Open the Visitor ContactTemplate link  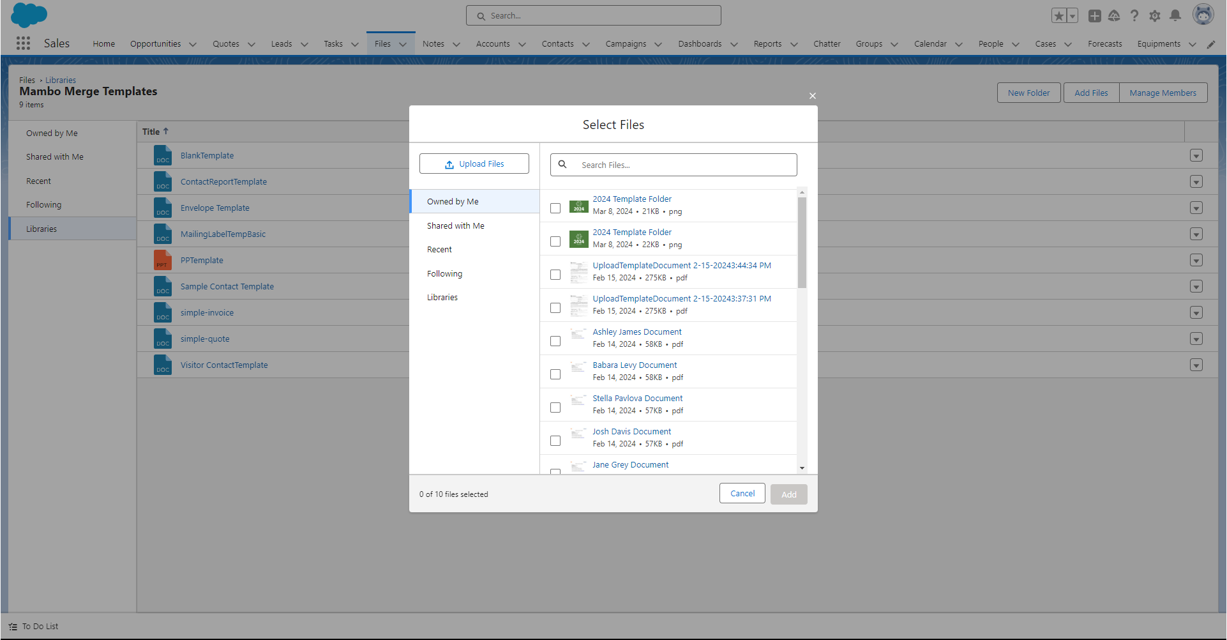[x=223, y=365]
